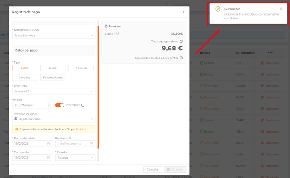Screen dimensions: 290x178
Task: Open the Método de pago dropdown
Action: click(54, 119)
